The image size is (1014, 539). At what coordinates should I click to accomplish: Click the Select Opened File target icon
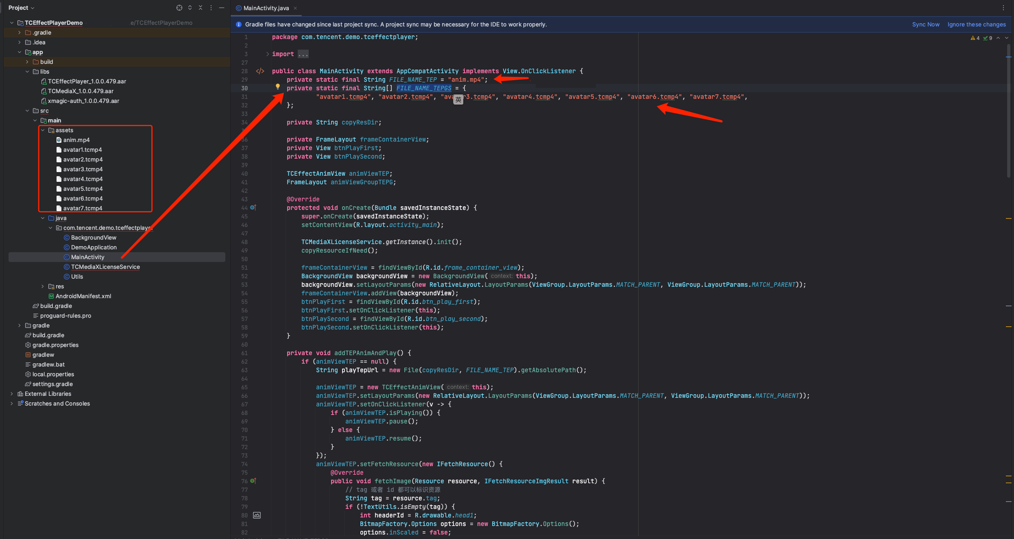[179, 8]
